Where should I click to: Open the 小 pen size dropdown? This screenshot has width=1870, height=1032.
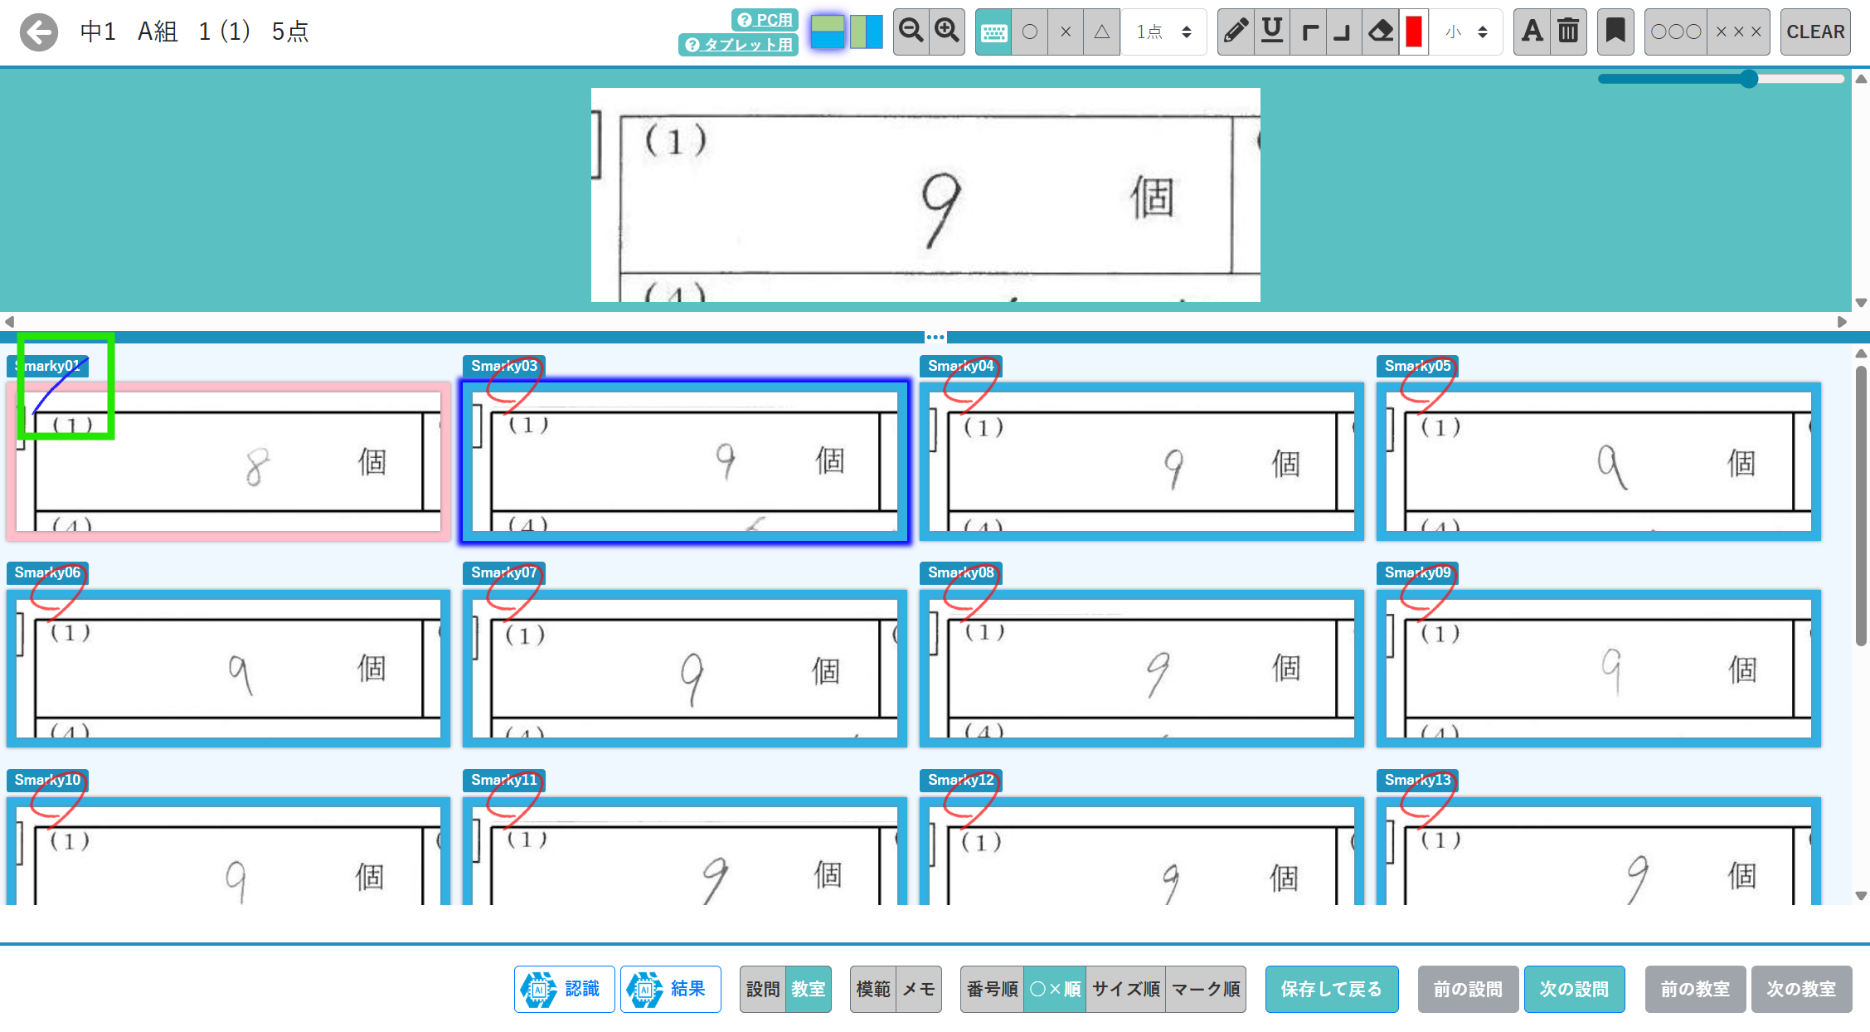1466,32
